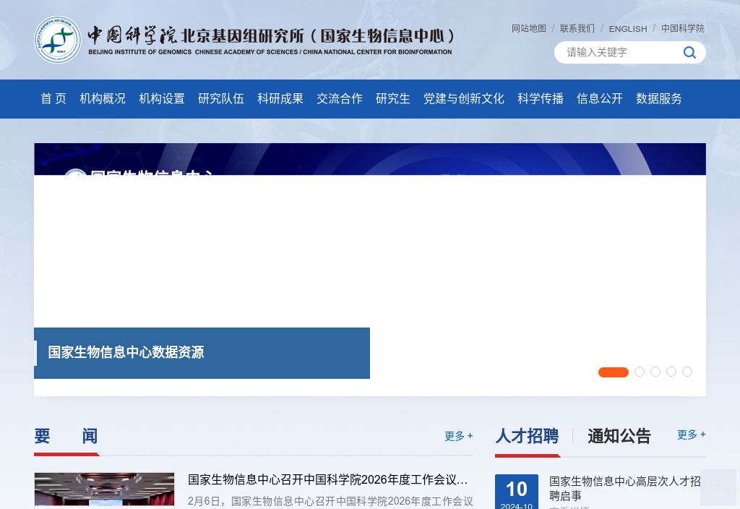
Task: Visit the 中国科学院 link
Action: click(682, 28)
